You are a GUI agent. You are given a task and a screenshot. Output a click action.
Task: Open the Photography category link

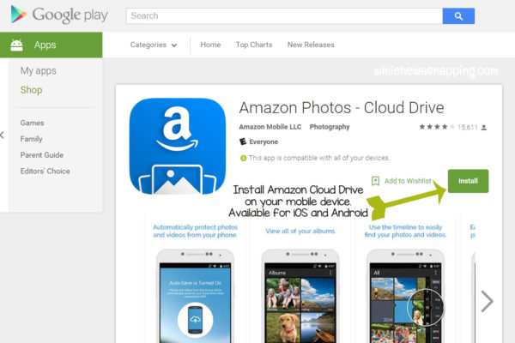[x=330, y=127]
